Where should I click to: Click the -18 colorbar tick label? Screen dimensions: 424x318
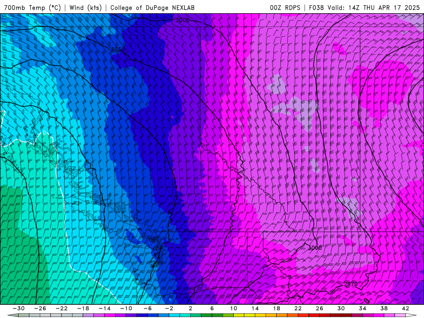click(x=83, y=308)
